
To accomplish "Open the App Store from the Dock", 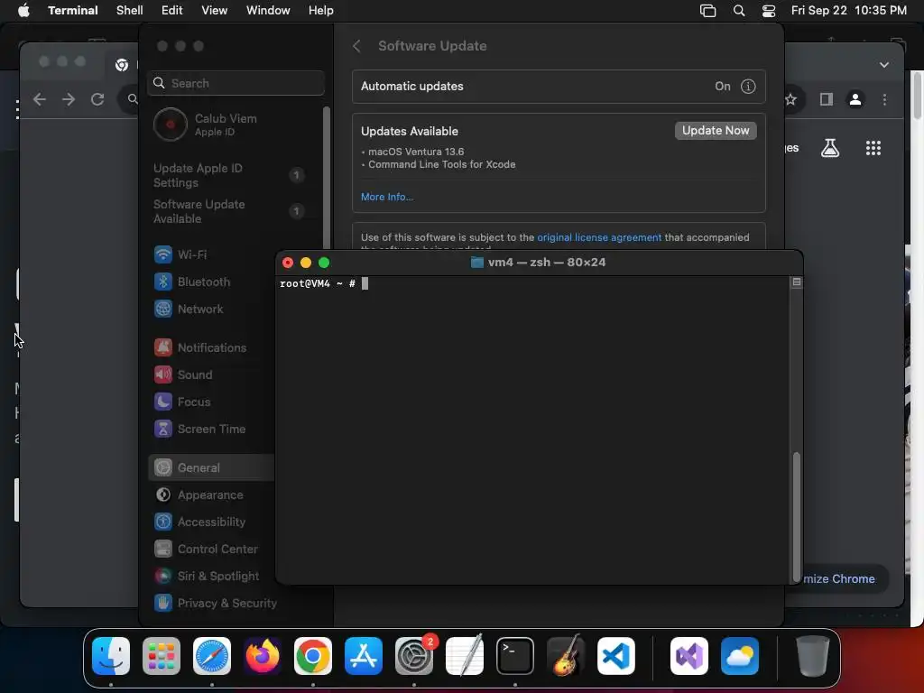I will pos(364,656).
